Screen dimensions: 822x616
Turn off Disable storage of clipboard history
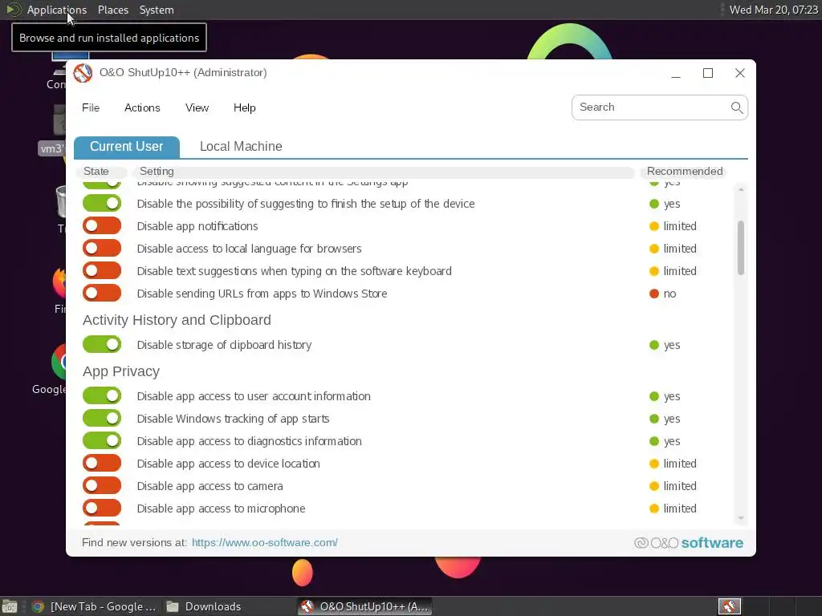pyautogui.click(x=102, y=345)
